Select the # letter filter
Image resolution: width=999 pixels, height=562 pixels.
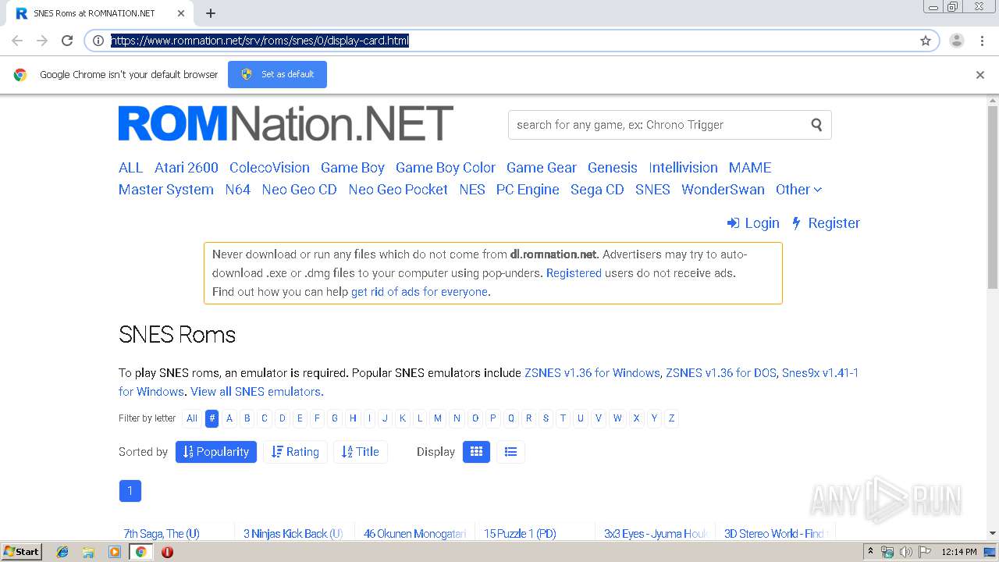(x=212, y=418)
